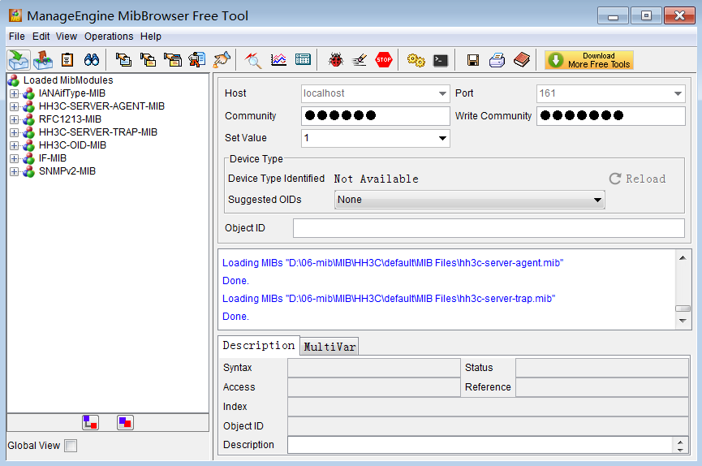702x466 pixels.
Task: Expand the RFC1213-MIB tree node
Action: point(15,119)
